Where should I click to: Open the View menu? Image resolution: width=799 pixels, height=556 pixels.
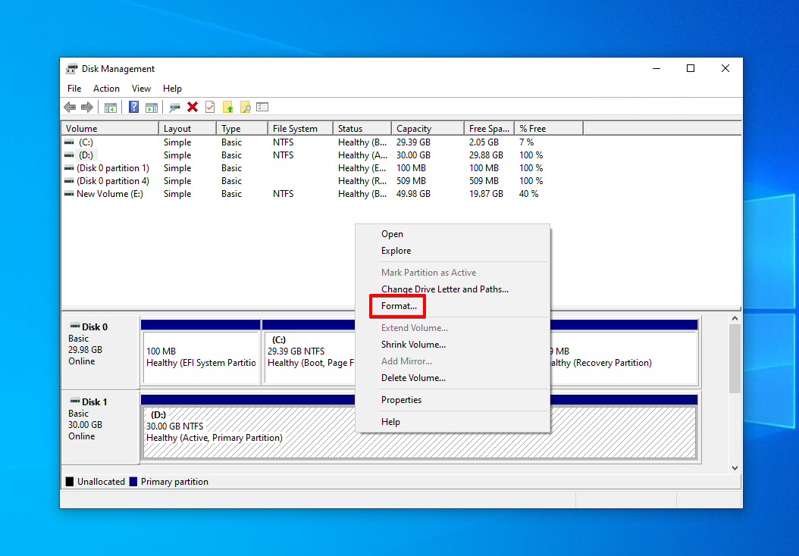click(x=141, y=89)
